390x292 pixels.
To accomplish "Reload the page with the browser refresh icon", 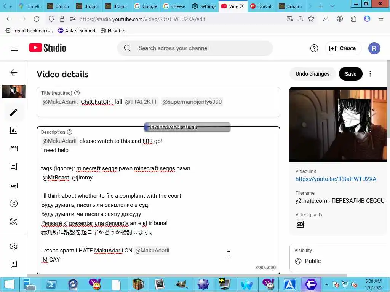I will 37,19.
